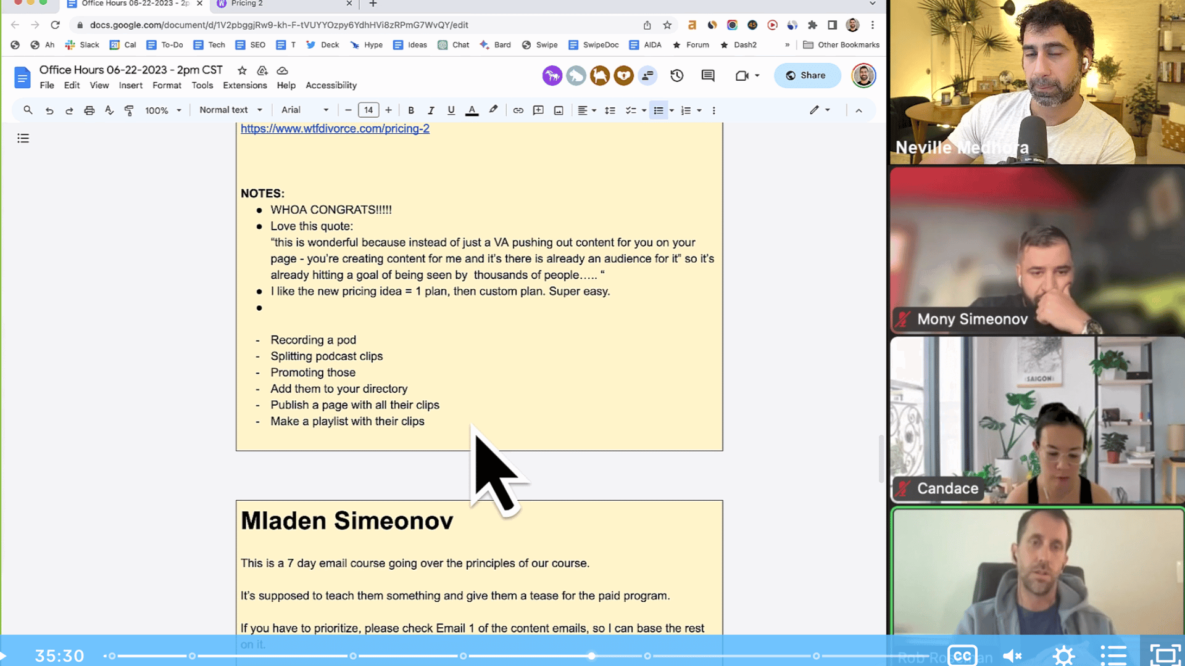Screen dimensions: 1185x666
Task: Bookmark this page with the star
Action: pyautogui.click(x=667, y=25)
